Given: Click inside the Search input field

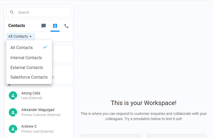Looking at the screenshot, I should coord(39,12).
